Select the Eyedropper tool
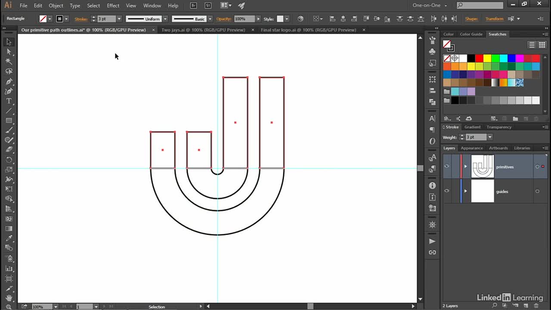551x310 pixels. point(9,238)
